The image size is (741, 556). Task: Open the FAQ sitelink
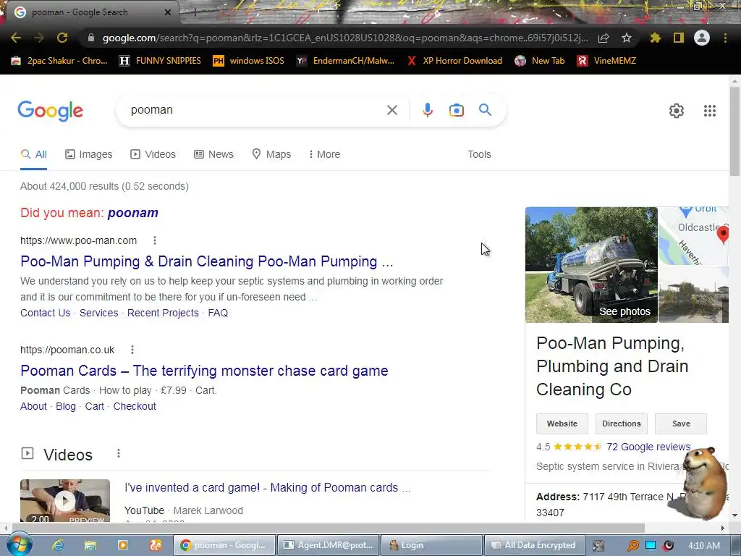(x=218, y=313)
